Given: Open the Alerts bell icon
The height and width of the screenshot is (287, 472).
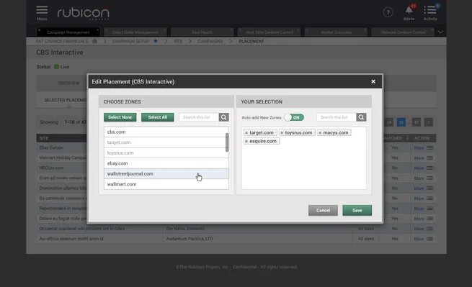Looking at the screenshot, I should (x=409, y=10).
